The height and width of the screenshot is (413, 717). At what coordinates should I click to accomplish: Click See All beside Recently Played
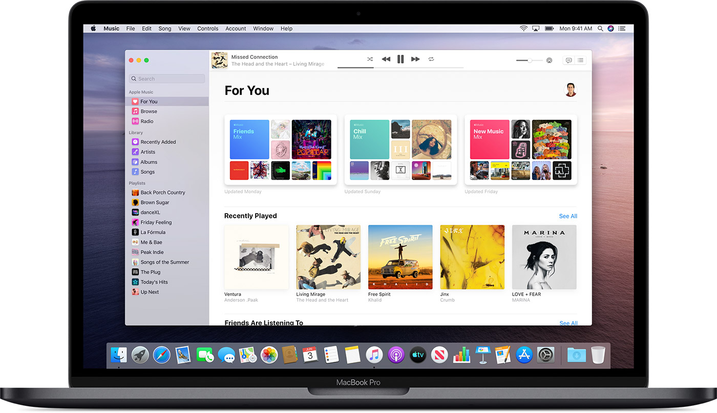pyautogui.click(x=568, y=216)
